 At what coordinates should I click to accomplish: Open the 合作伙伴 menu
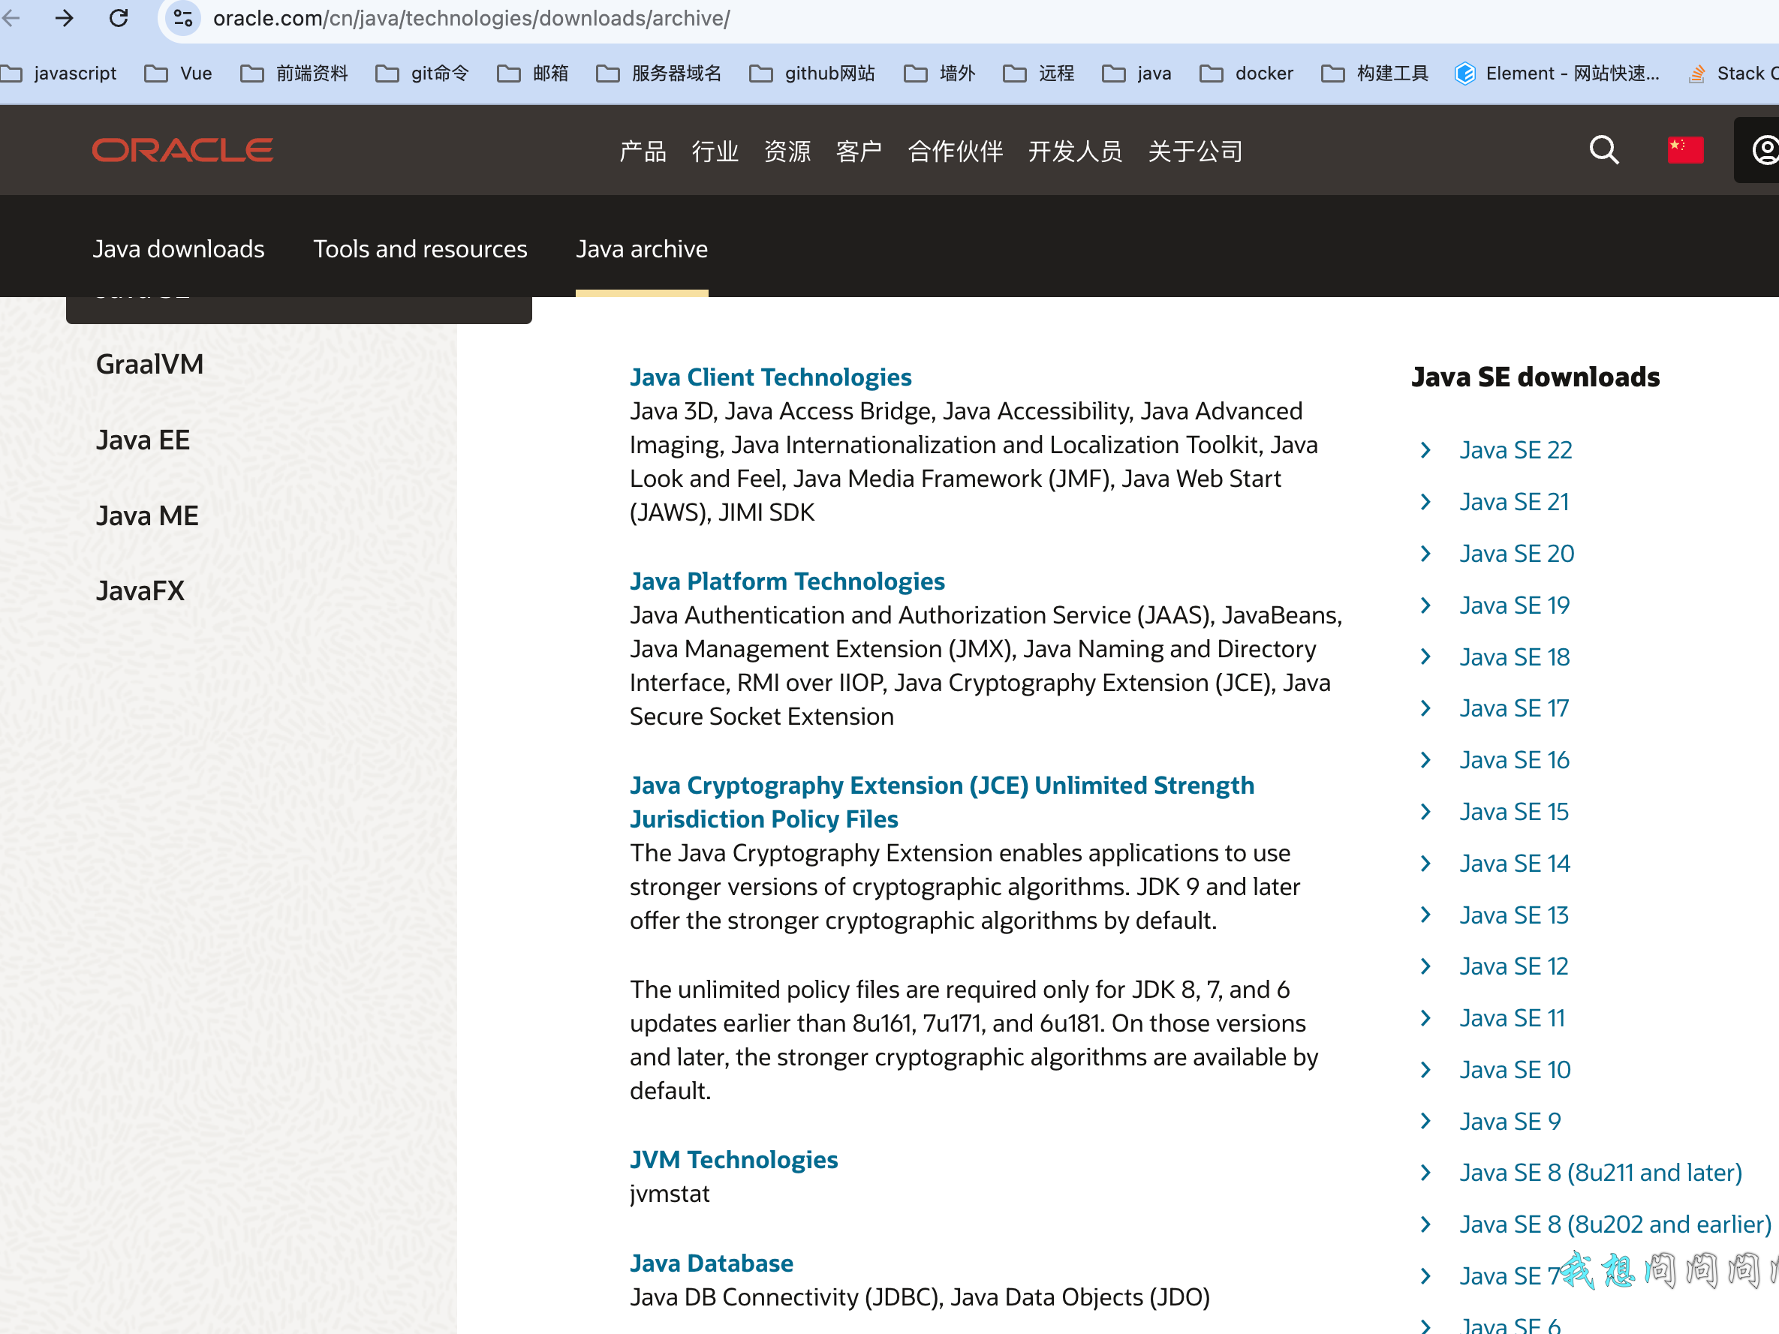pos(956,151)
